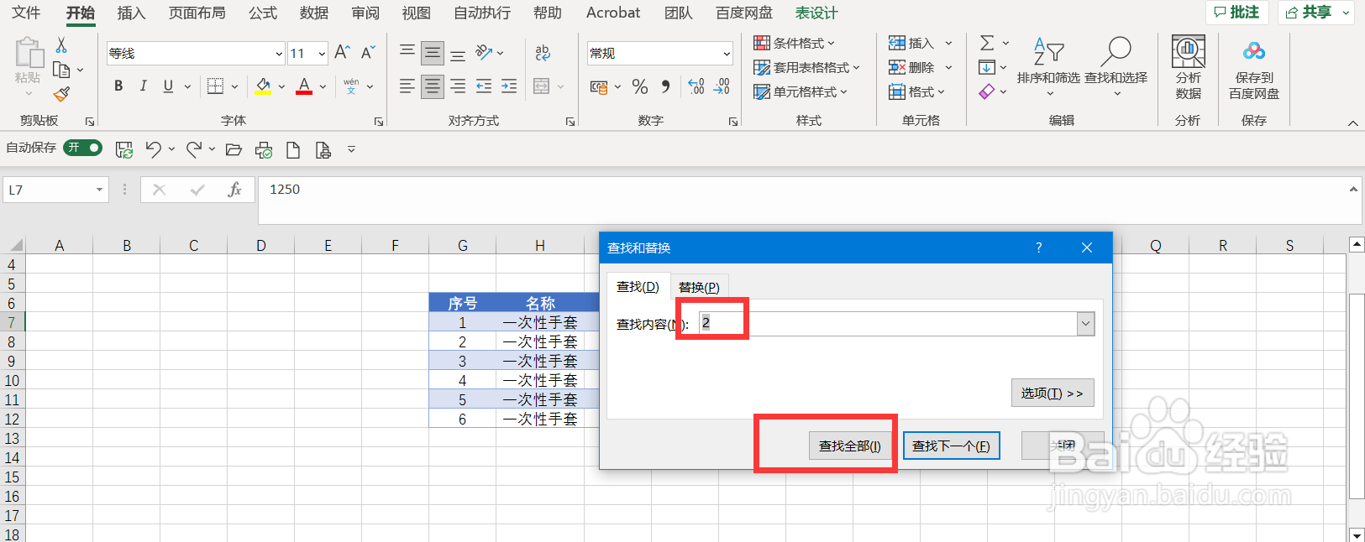Click column header A
1365x542 pixels.
pyautogui.click(x=59, y=245)
